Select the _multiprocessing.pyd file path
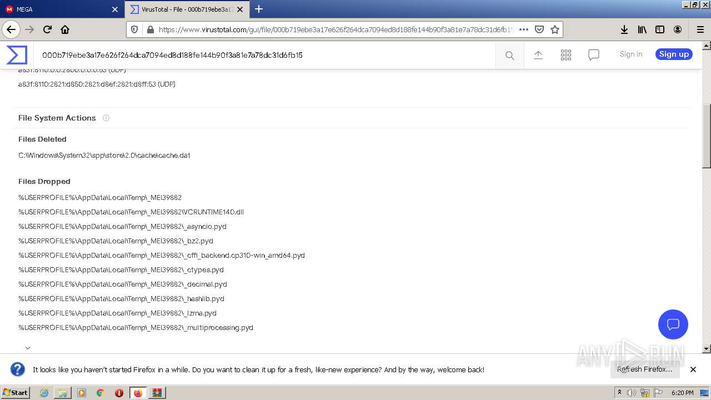This screenshot has width=711, height=400. pos(136,327)
